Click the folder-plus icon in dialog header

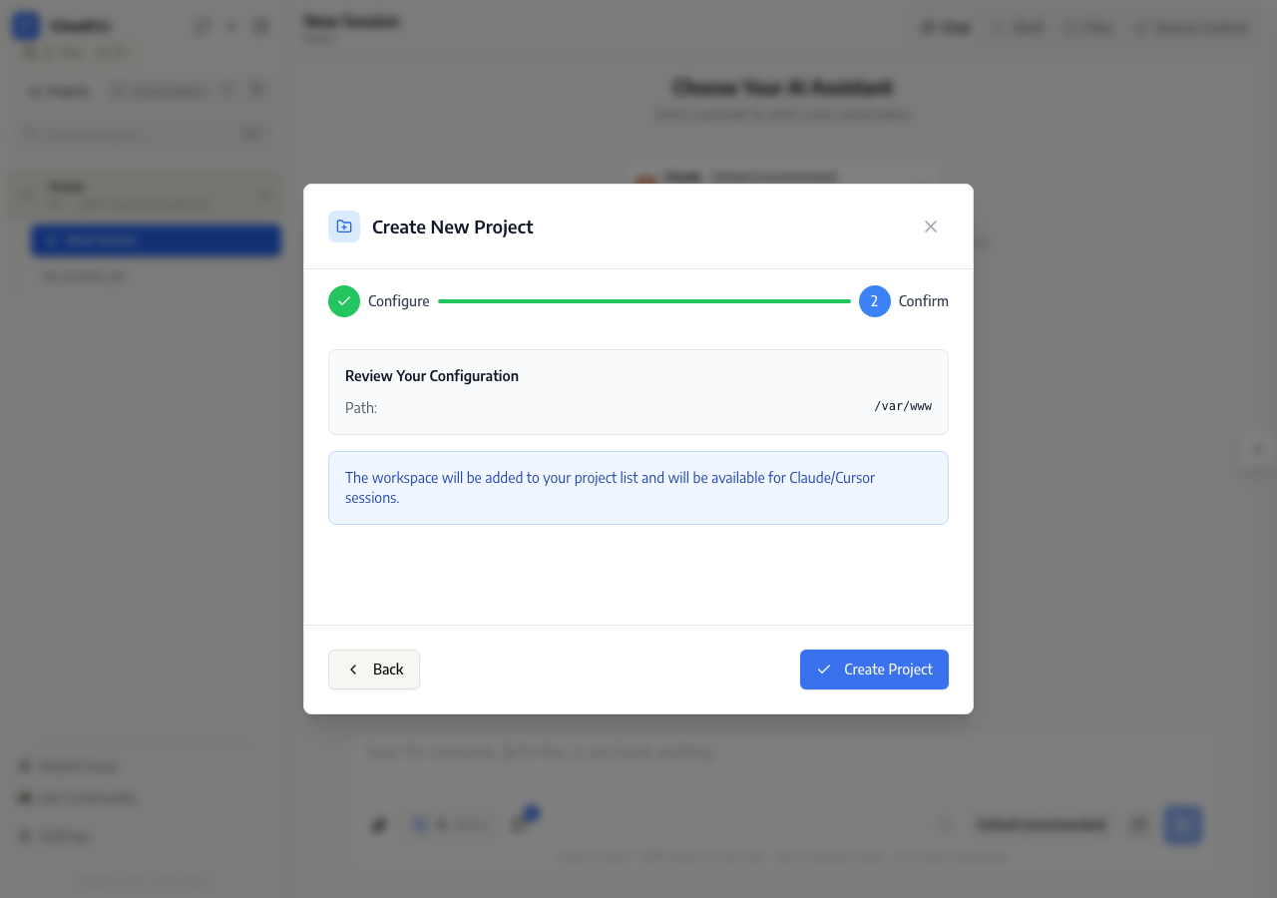tap(344, 226)
